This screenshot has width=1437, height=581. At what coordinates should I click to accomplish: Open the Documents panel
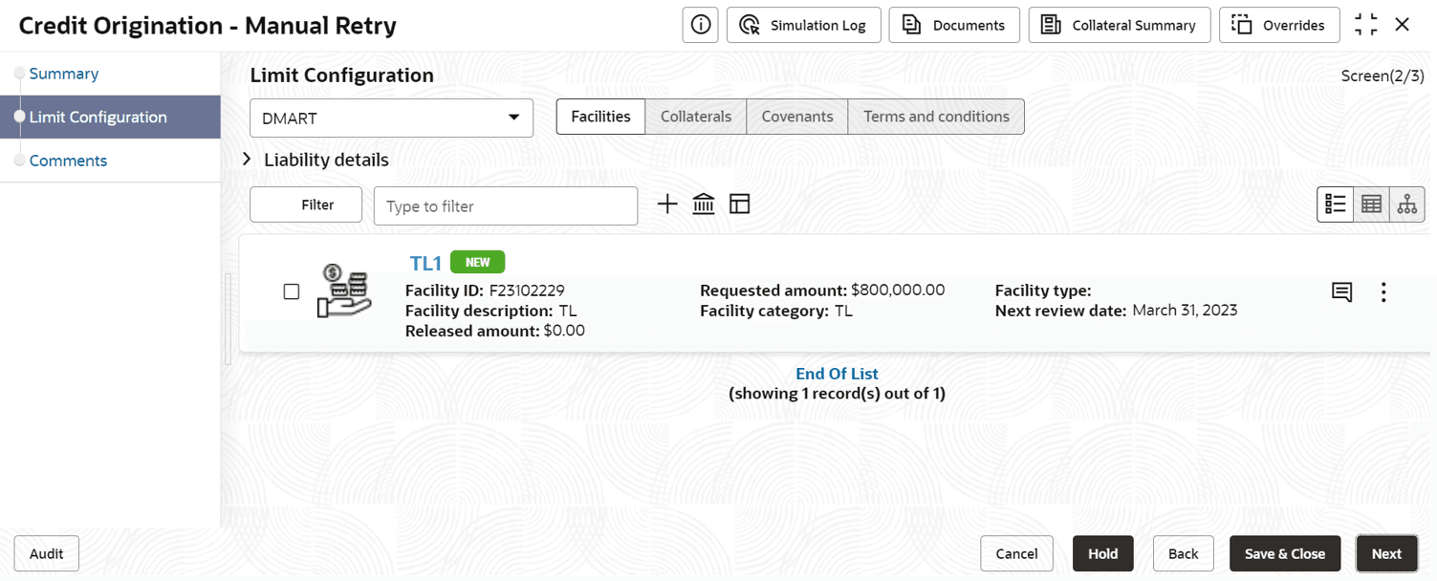click(x=954, y=25)
